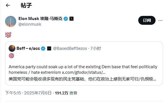Subscribe using the black 订阅 button

(147, 20)
